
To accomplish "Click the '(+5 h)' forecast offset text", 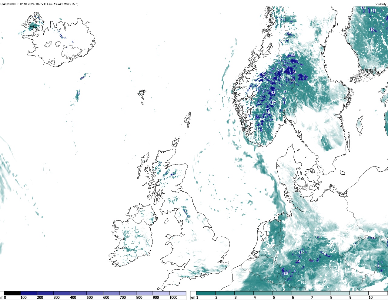I will coord(74,4).
